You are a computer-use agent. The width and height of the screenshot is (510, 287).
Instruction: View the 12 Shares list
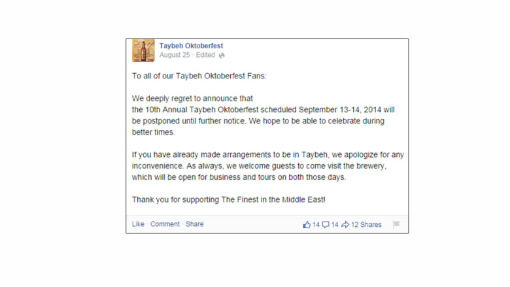point(366,225)
